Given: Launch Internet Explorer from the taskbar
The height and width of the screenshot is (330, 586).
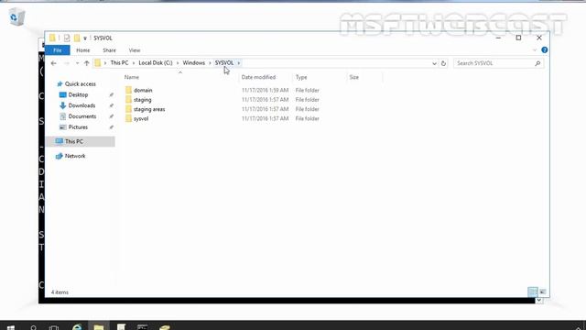Looking at the screenshot, I should pos(77,327).
